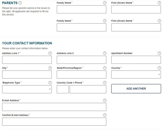Select the country code box for phone
168x130 pixels.
pyautogui.click(x=63, y=89)
